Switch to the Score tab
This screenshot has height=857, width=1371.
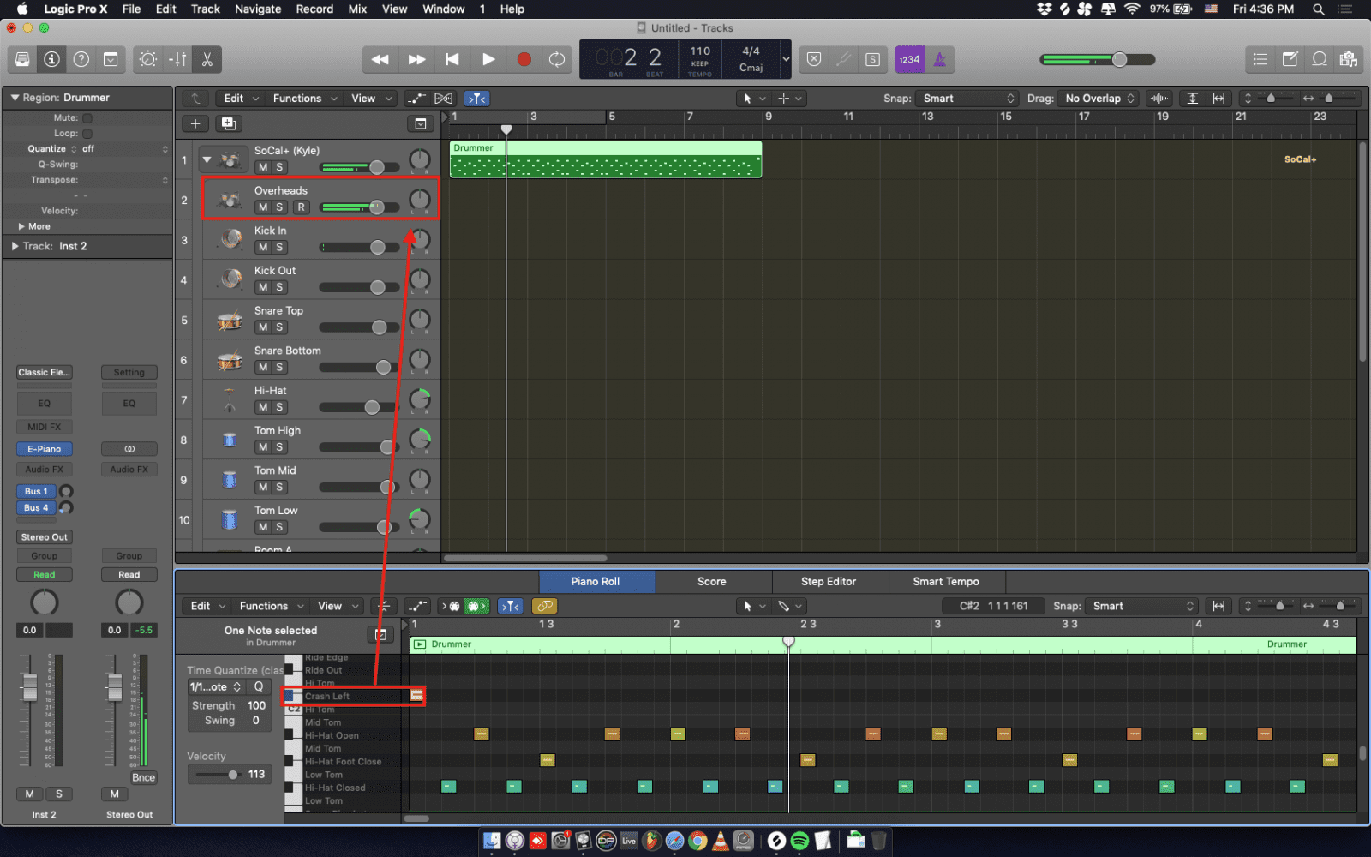[x=712, y=581]
